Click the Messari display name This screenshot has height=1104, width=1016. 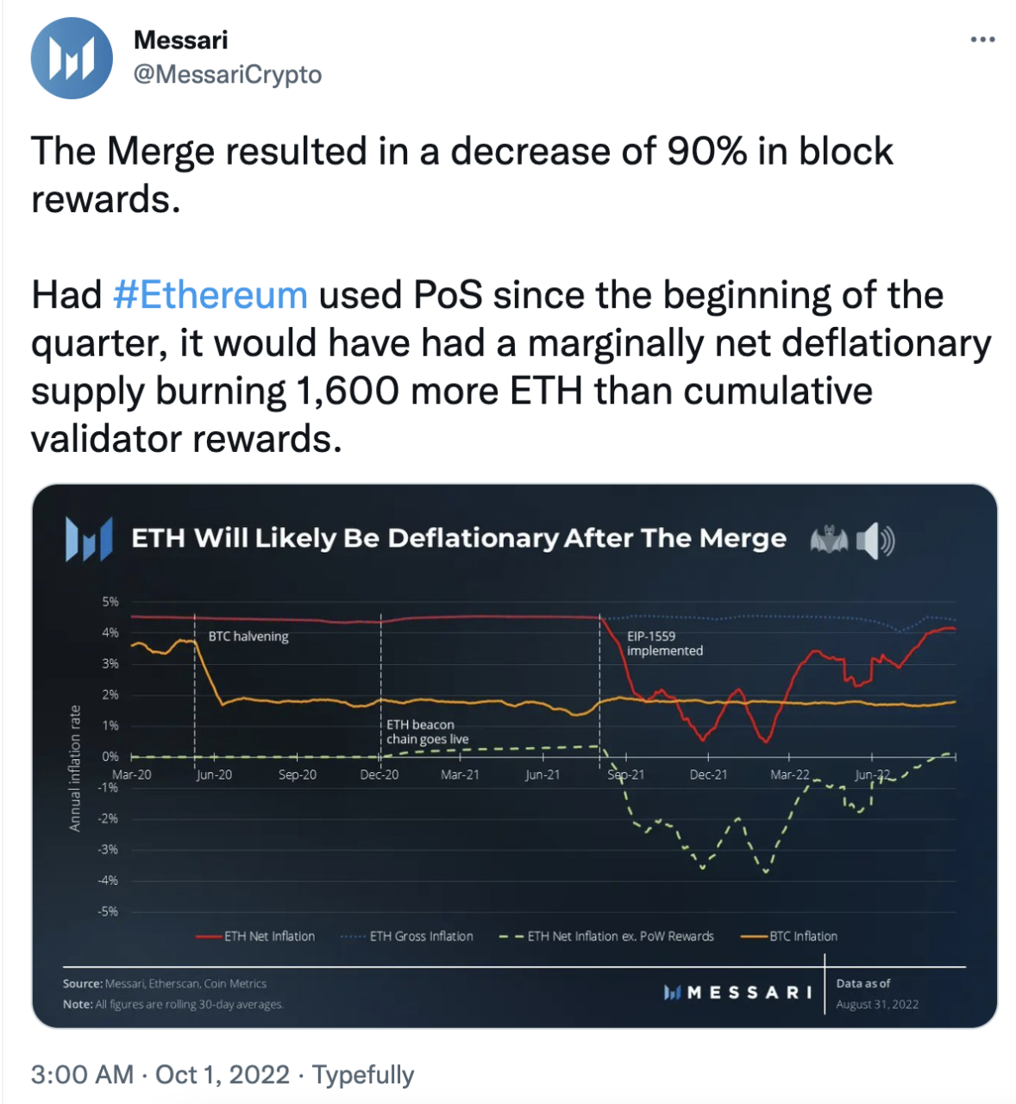point(181,40)
